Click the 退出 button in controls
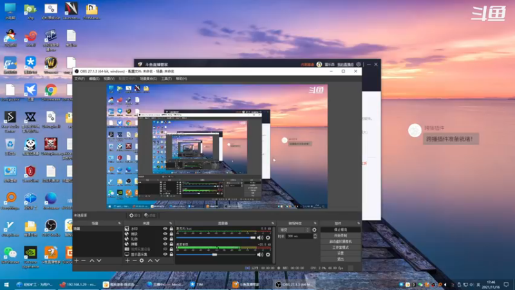The width and height of the screenshot is (515, 290). click(x=341, y=259)
